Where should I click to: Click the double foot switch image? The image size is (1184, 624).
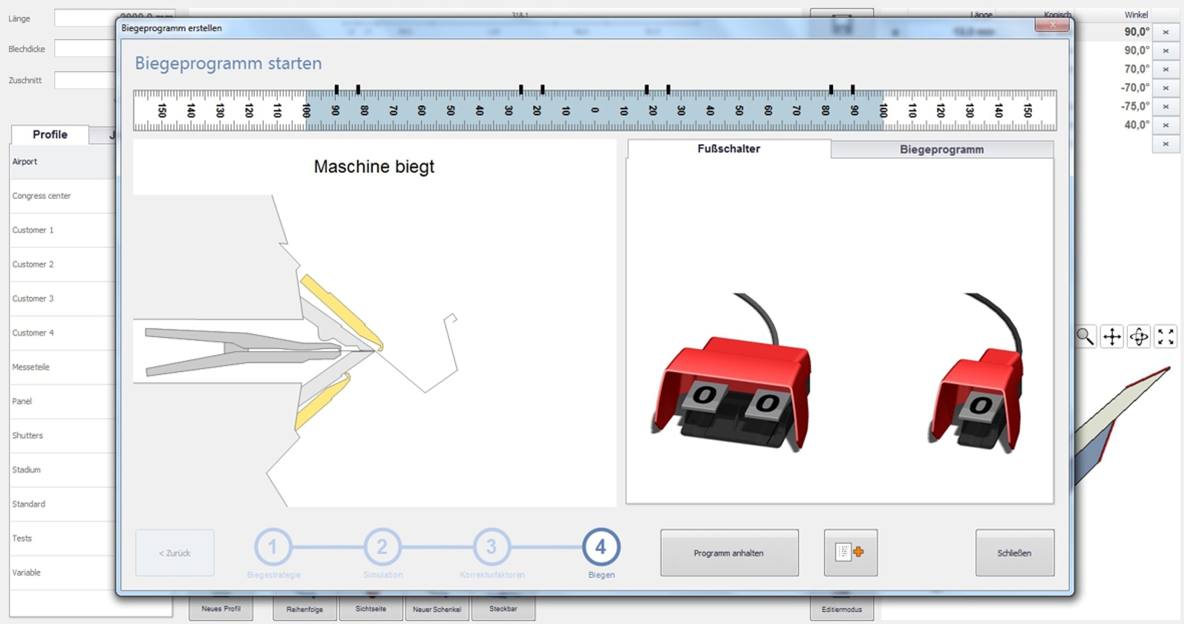[x=732, y=383]
